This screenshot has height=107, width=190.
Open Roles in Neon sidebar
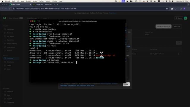click(9, 69)
